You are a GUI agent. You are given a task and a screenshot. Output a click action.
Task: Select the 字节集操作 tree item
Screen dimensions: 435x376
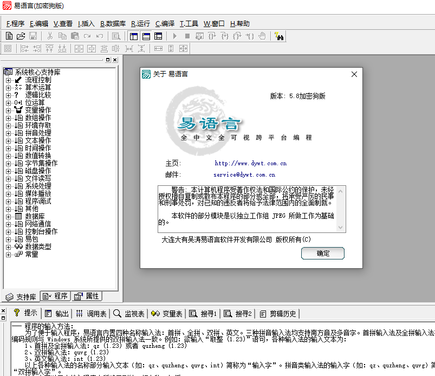tap(41, 164)
